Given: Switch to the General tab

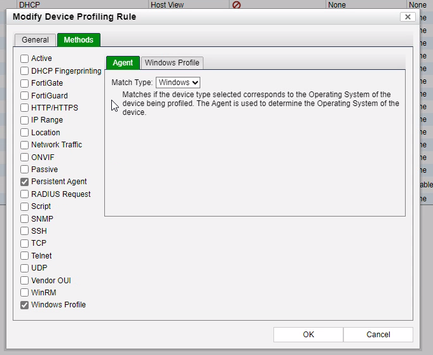Looking at the screenshot, I should point(35,40).
